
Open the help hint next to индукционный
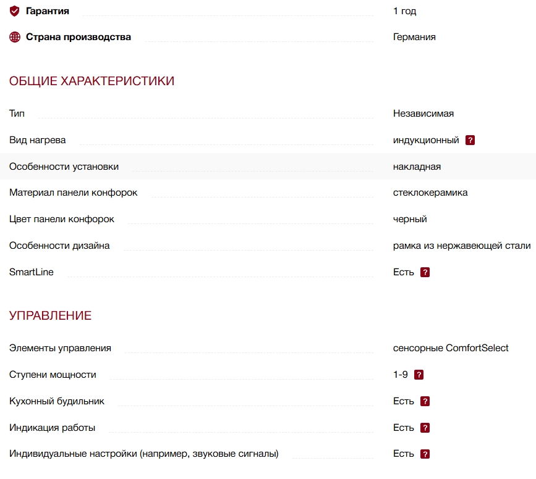(470, 140)
